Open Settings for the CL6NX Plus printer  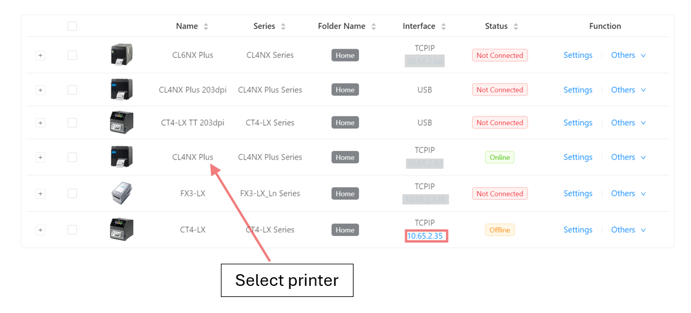click(577, 55)
